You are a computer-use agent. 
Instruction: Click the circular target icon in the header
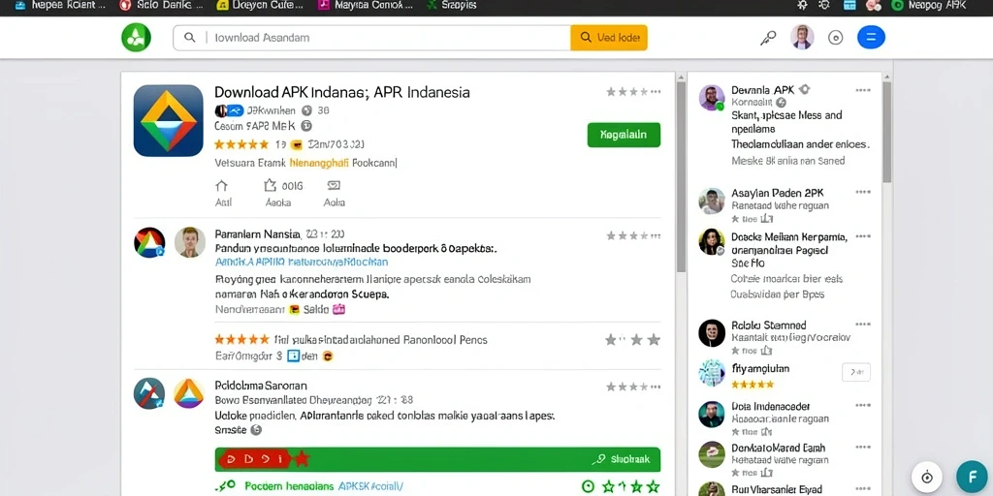pos(835,38)
